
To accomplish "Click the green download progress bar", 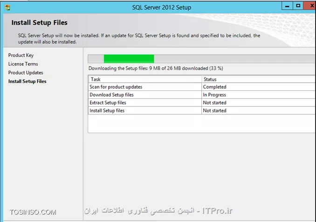I will pyautogui.click(x=201, y=59).
